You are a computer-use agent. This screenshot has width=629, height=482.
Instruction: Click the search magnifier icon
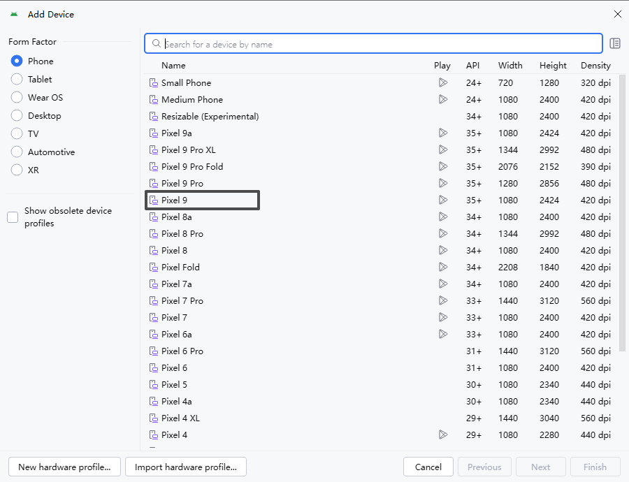[156, 44]
